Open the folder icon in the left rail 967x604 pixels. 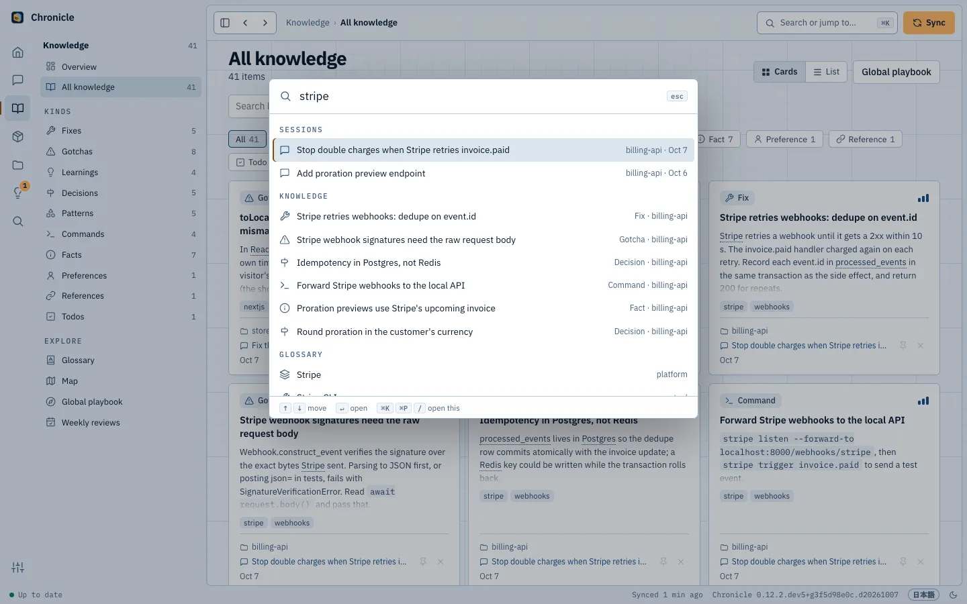click(x=18, y=165)
